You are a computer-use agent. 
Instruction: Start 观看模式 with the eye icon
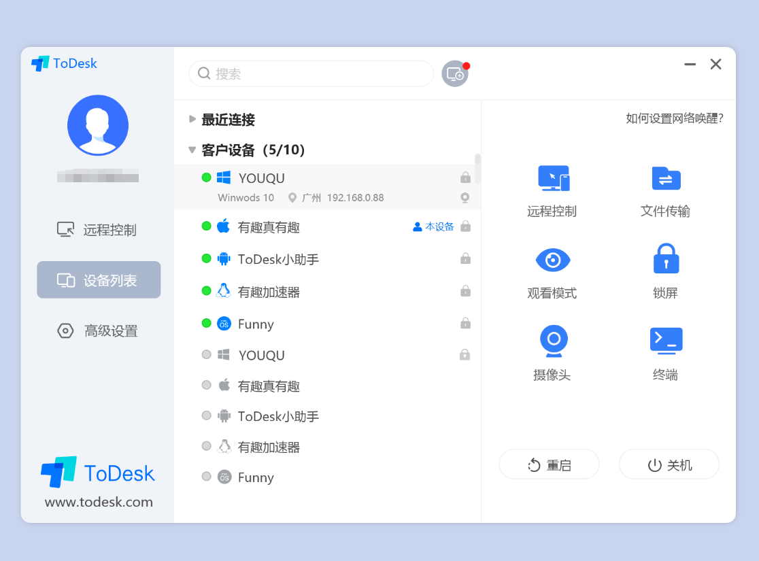pyautogui.click(x=553, y=260)
